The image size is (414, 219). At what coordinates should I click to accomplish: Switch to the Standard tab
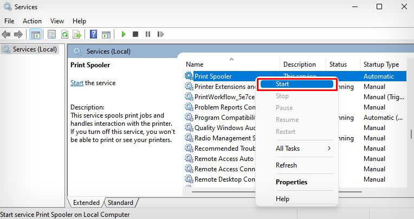click(x=120, y=203)
